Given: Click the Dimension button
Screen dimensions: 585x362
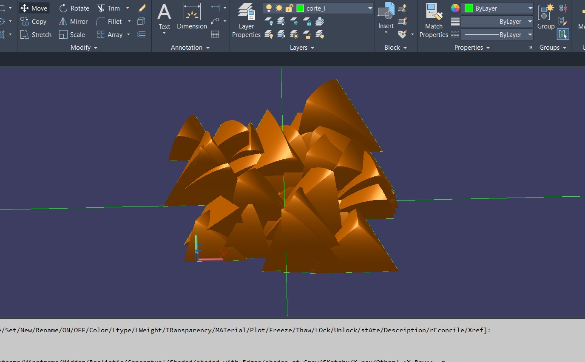Looking at the screenshot, I should point(192,17).
